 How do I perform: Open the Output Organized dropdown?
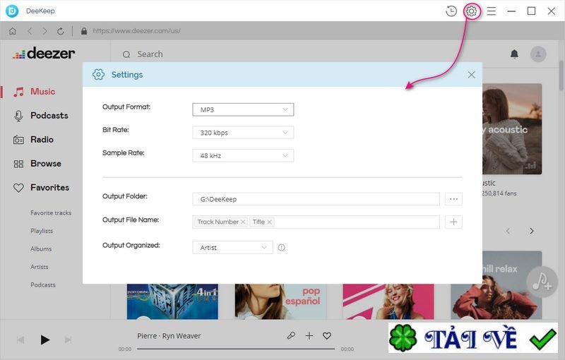[232, 248]
